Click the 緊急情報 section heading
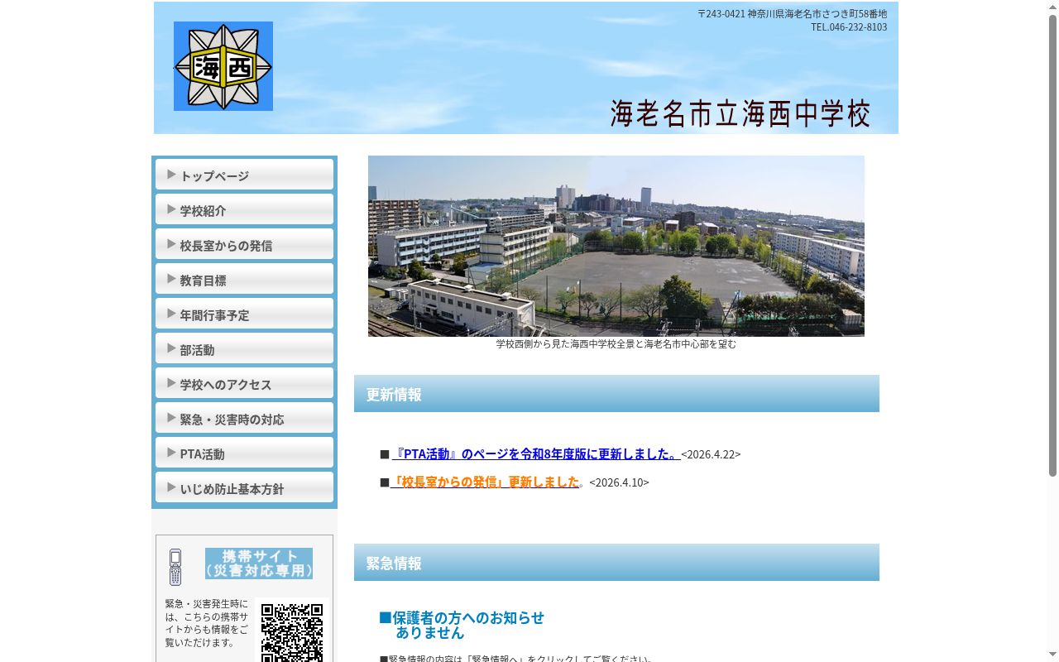Screen dimensions: 1059x662 [616, 563]
